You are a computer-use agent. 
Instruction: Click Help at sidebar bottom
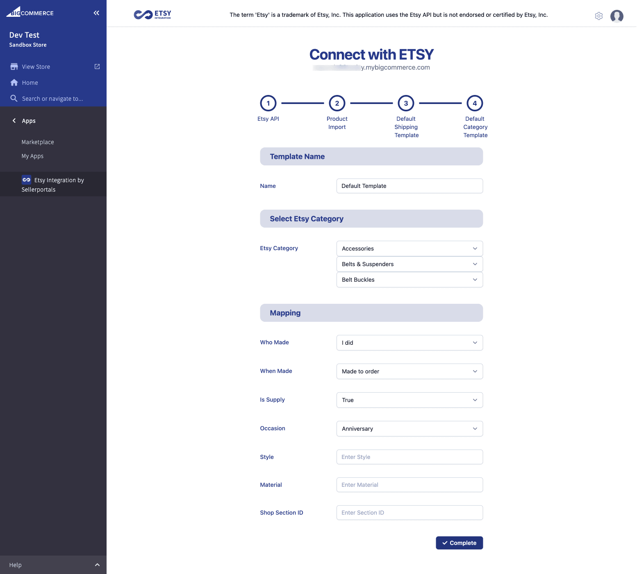pyautogui.click(x=16, y=565)
